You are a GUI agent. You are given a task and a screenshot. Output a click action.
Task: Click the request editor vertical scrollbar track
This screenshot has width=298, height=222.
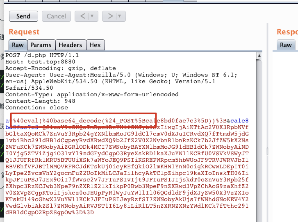click(x=259, y=140)
